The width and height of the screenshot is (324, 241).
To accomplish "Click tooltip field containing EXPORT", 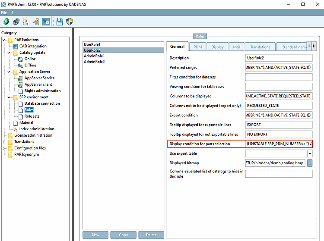I will point(279,125).
